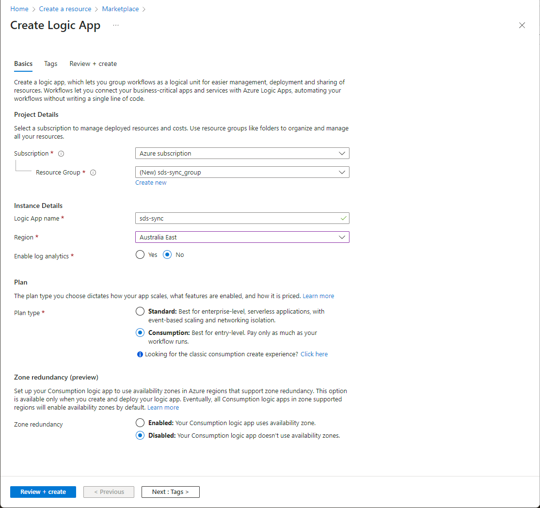Enable zone redundancy

(140, 422)
